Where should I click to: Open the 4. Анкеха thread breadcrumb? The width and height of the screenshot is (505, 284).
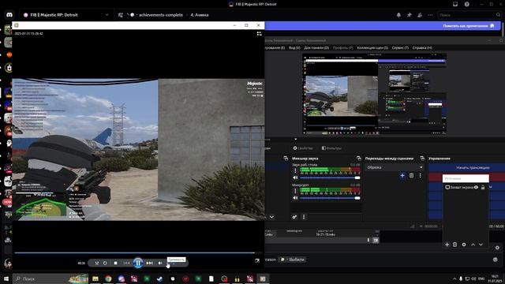[x=200, y=15]
